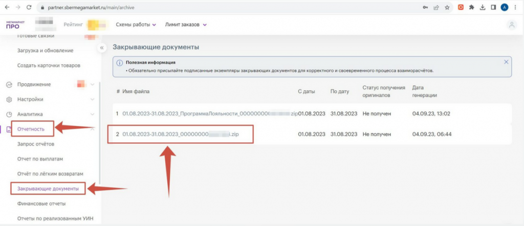This screenshot has width=524, height=226.
Task: Open Лимит заказов dropdown
Action: coord(186,24)
